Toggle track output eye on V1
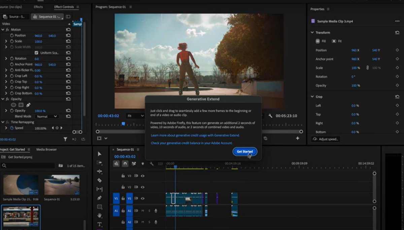Image resolution: width=404 pixels, height=230 pixels. (143, 199)
